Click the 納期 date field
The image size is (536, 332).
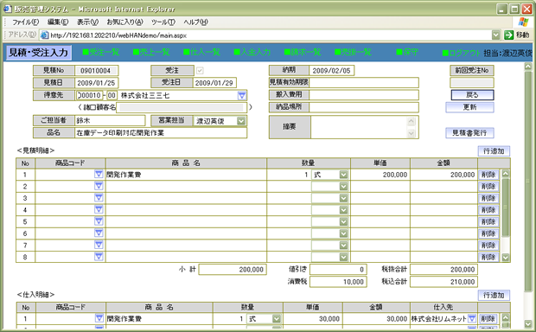pyautogui.click(x=331, y=71)
